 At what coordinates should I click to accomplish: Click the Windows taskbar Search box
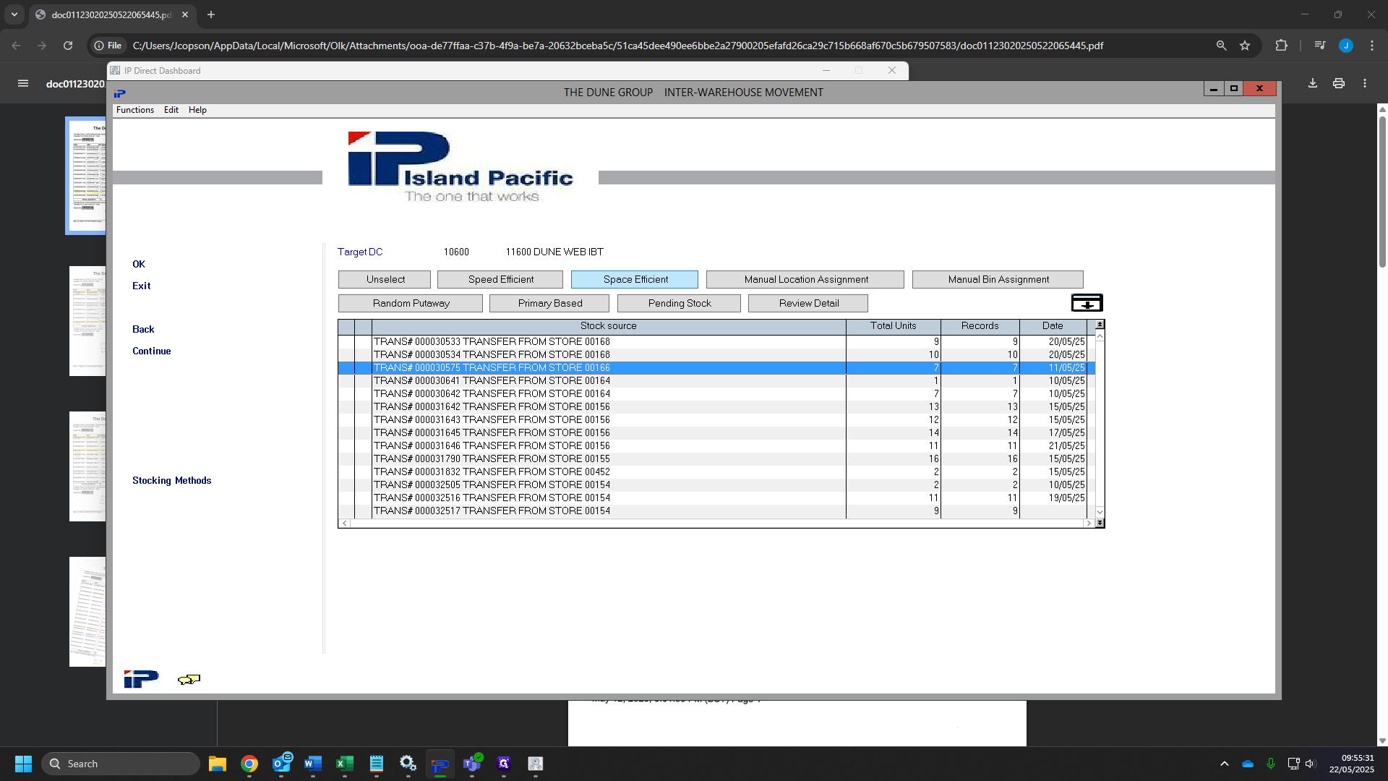[x=121, y=764]
